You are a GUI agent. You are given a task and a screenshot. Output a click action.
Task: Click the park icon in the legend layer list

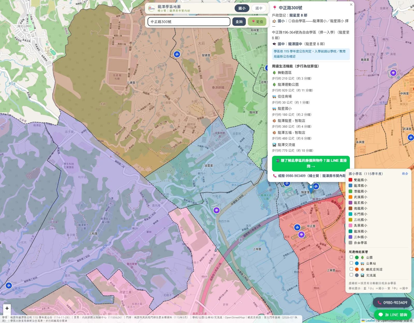(x=363, y=257)
